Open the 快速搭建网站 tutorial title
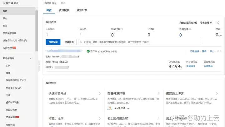 click(x=57, y=94)
